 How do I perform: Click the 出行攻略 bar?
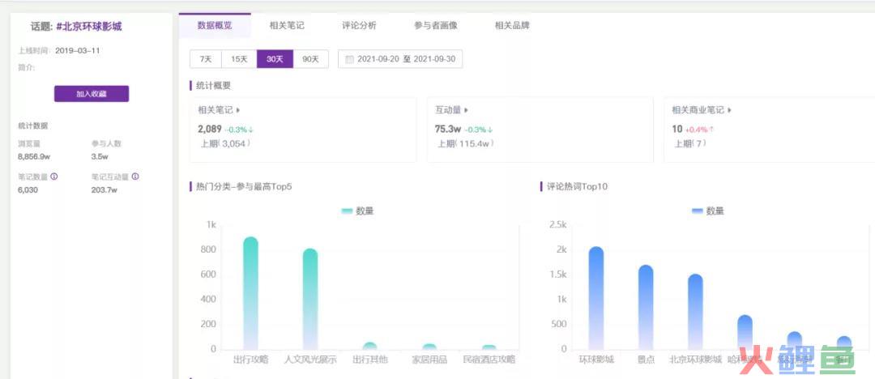[250, 294]
